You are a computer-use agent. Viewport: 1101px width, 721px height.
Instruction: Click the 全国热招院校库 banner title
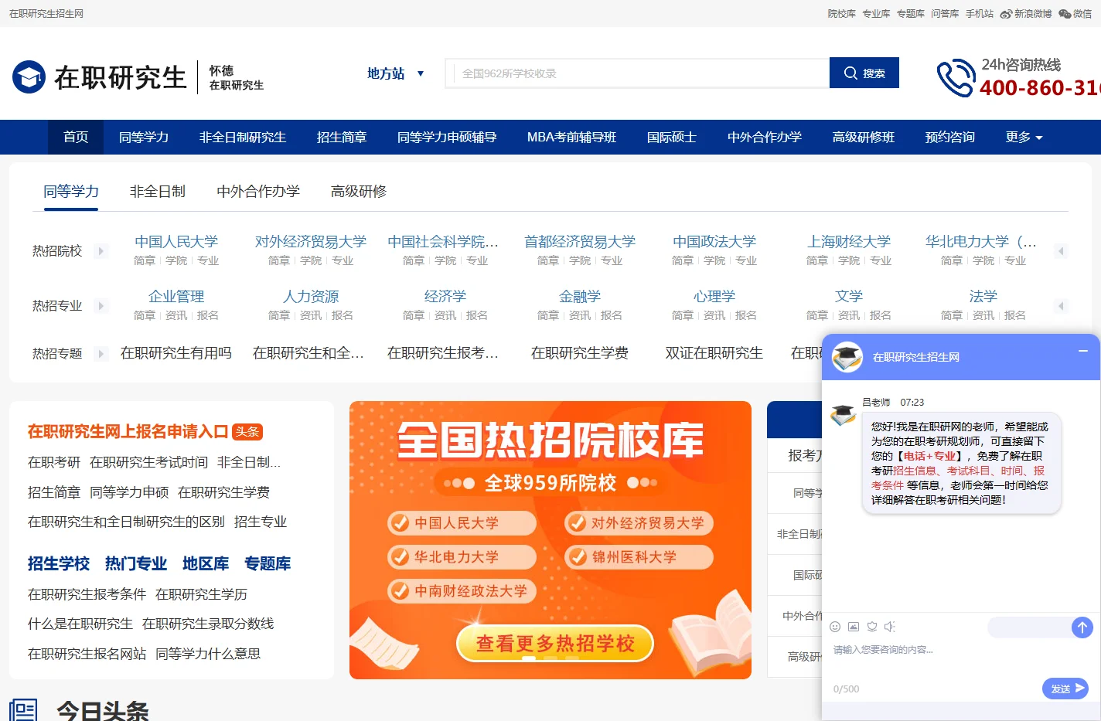[550, 440]
